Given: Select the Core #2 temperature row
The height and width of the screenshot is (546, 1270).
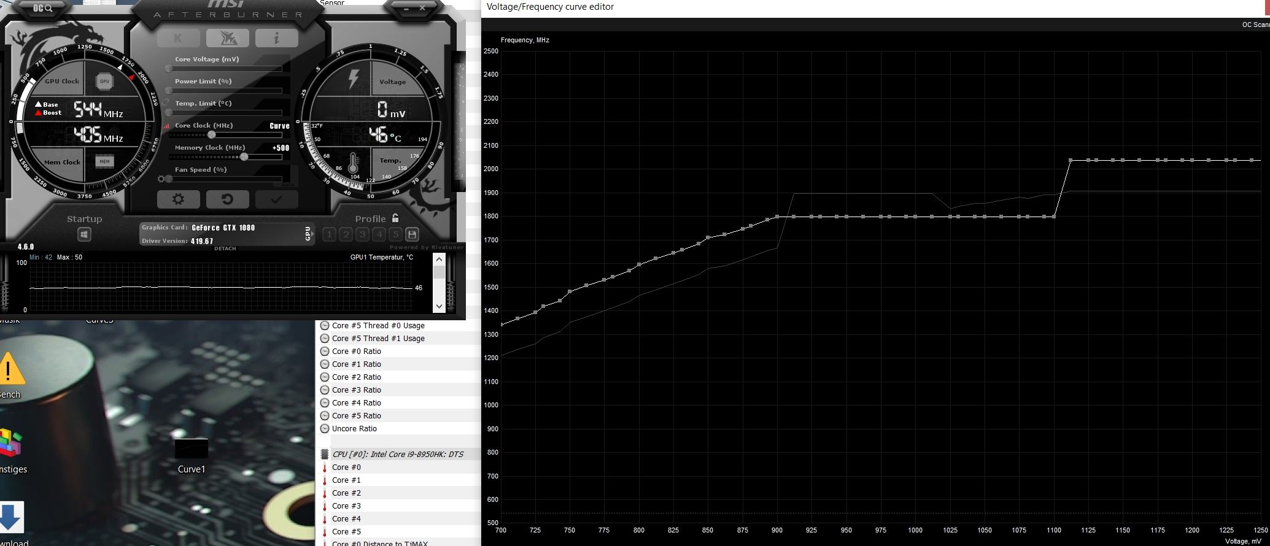Looking at the screenshot, I should 398,493.
